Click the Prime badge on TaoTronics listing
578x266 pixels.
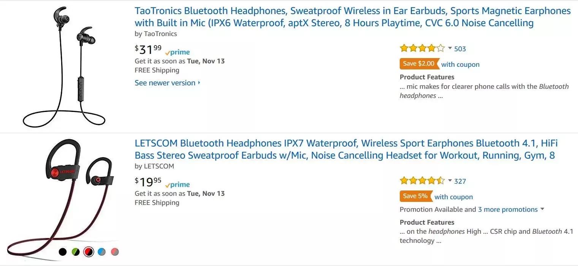[x=177, y=52]
